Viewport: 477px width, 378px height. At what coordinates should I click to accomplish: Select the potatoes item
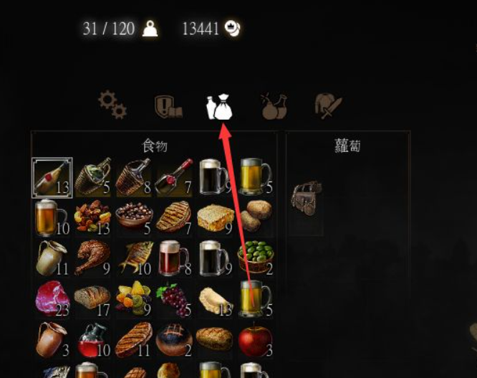point(256,217)
